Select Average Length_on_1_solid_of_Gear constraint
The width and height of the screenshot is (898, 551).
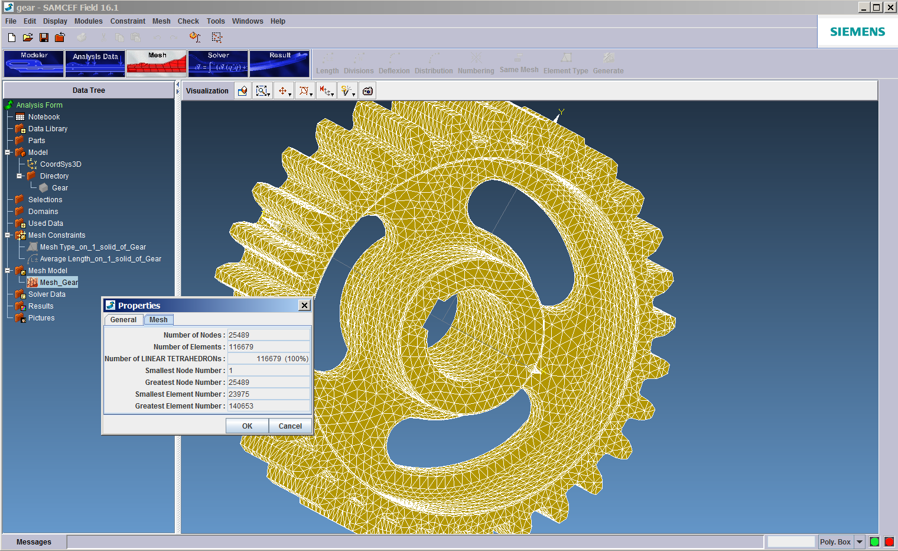[100, 259]
